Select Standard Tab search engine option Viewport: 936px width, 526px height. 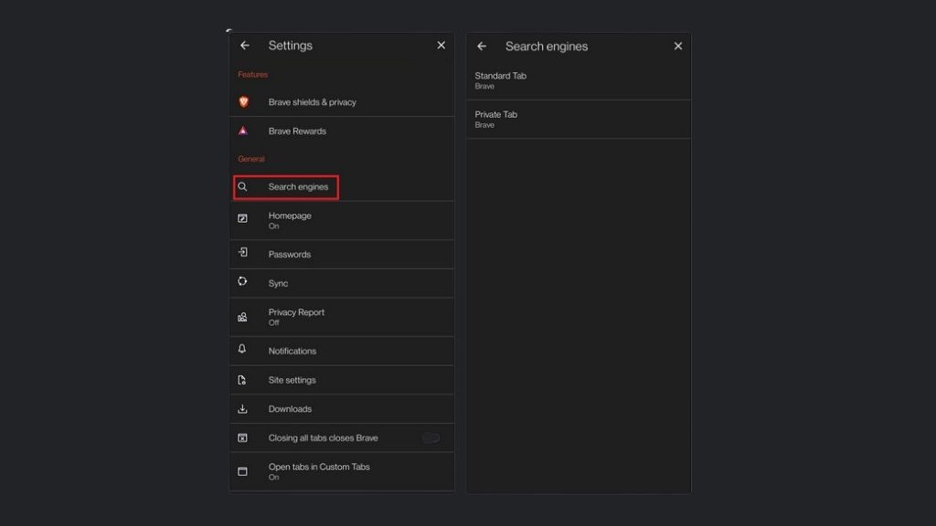579,80
